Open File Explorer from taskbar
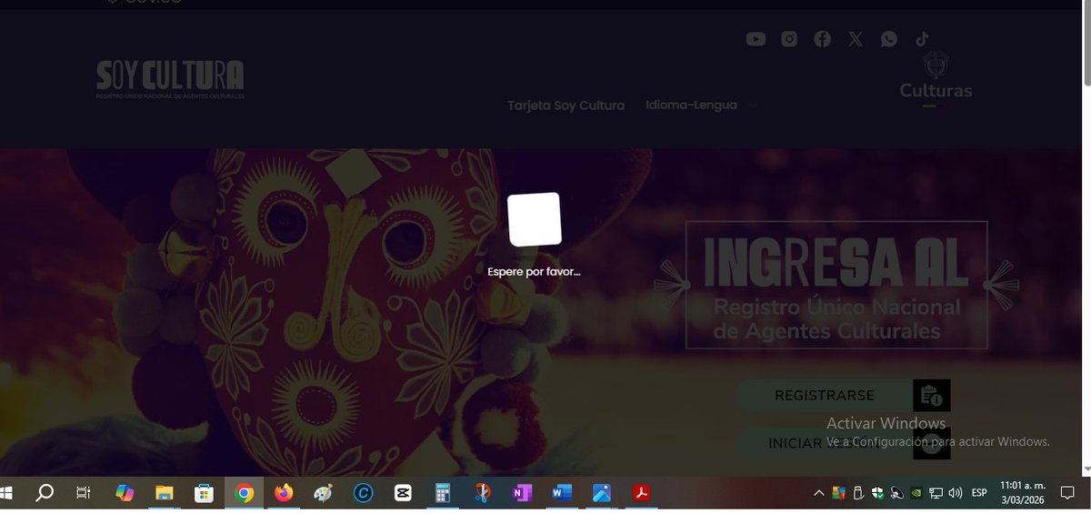Image resolution: width=1091 pixels, height=514 pixels. 164,493
